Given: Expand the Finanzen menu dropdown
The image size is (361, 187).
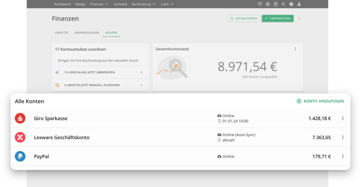Looking at the screenshot, I should point(99,4).
